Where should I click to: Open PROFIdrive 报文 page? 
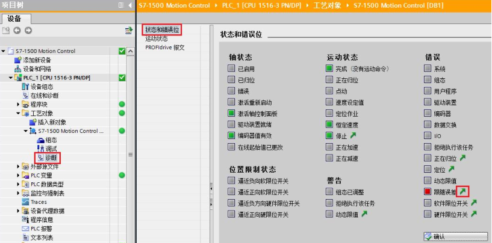tap(164, 48)
